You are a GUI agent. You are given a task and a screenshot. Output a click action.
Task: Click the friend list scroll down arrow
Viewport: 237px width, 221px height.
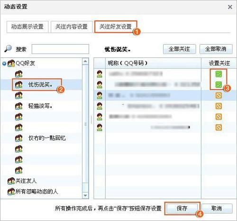tap(85, 195)
